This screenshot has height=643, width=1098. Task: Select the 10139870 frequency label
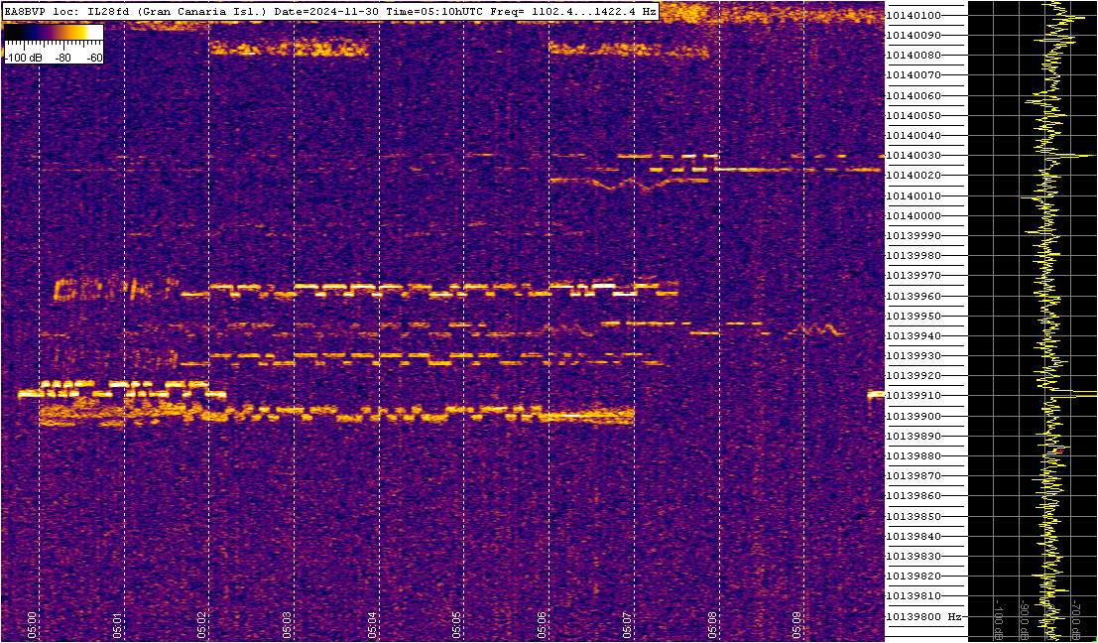click(914, 476)
